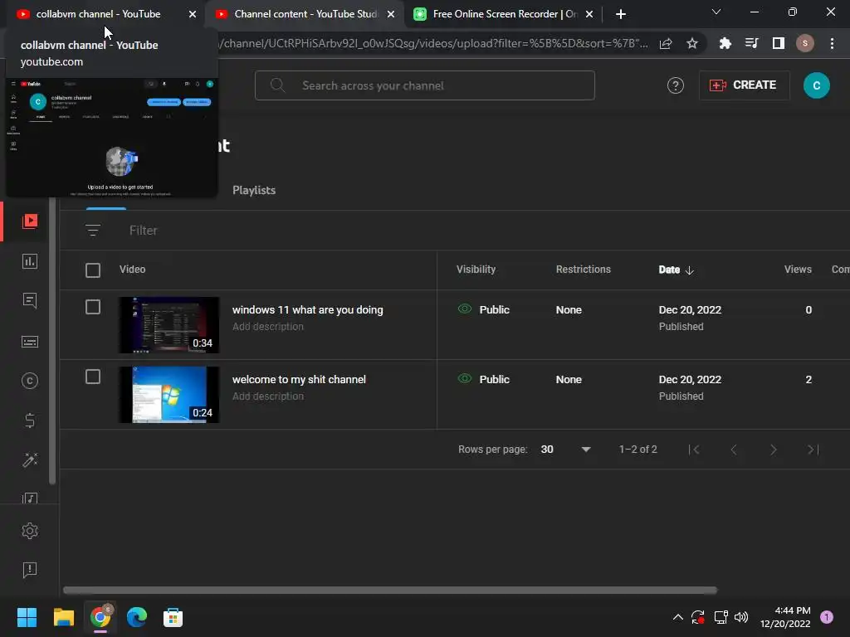
Task: Open a new Chrome tab
Action: point(621,14)
